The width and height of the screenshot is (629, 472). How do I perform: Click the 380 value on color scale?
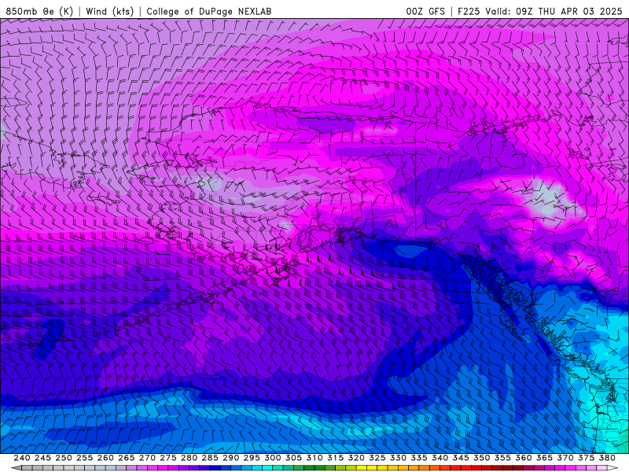click(607, 458)
